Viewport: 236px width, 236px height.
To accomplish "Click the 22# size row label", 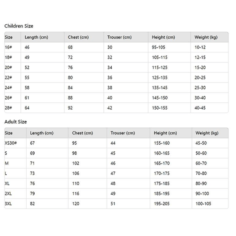I will (x=8, y=77).
